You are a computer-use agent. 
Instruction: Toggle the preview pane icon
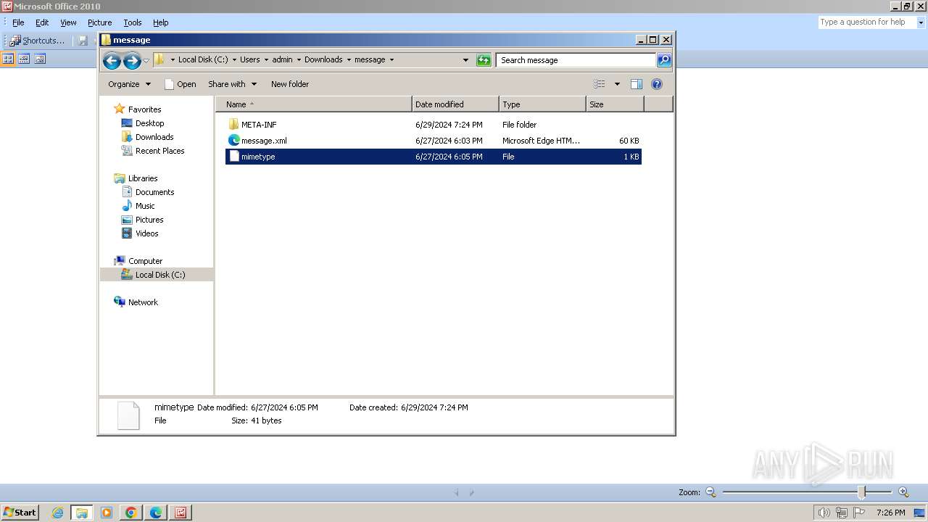pyautogui.click(x=637, y=84)
